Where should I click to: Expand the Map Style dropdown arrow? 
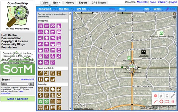72,9
